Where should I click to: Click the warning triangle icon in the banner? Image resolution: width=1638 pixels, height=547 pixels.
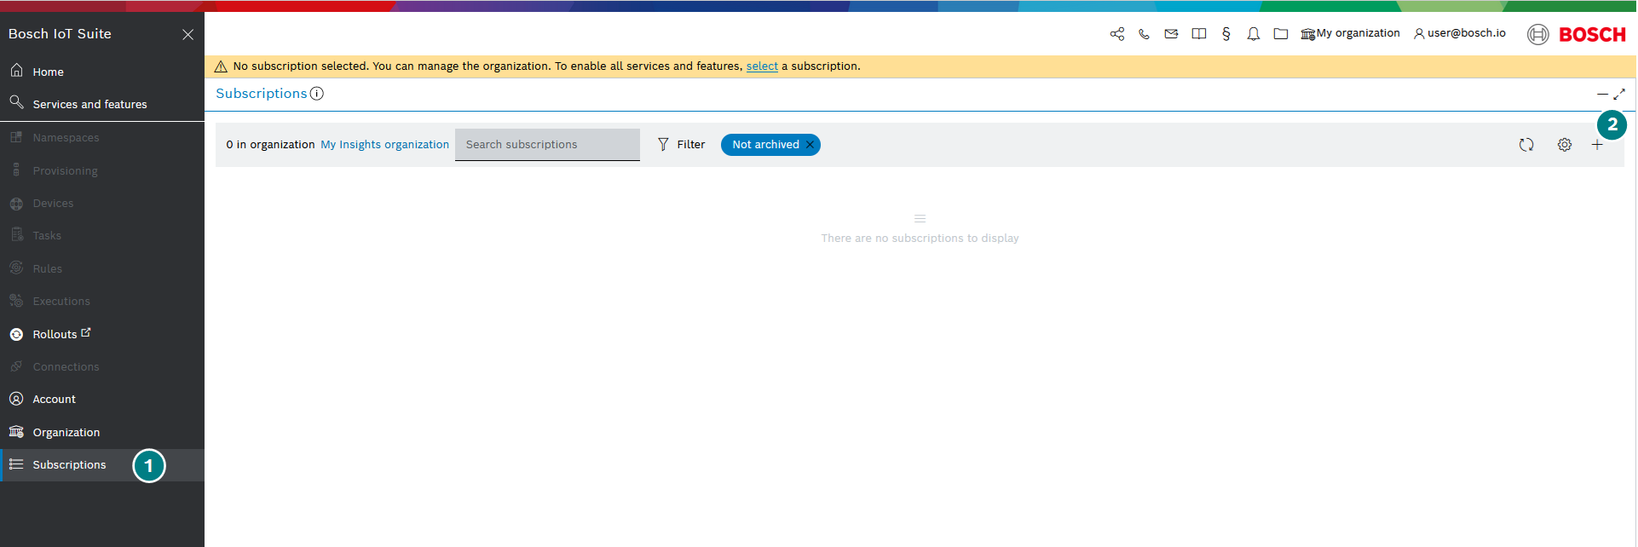[x=221, y=66]
